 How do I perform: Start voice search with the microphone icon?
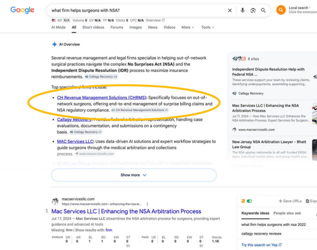[242, 10]
